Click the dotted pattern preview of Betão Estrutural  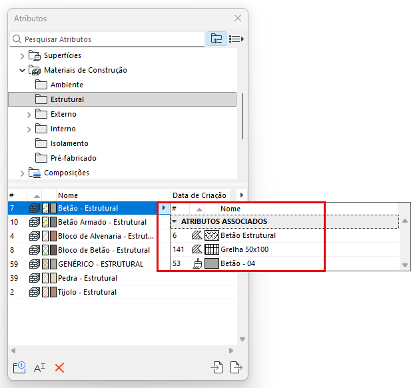[x=212, y=235]
